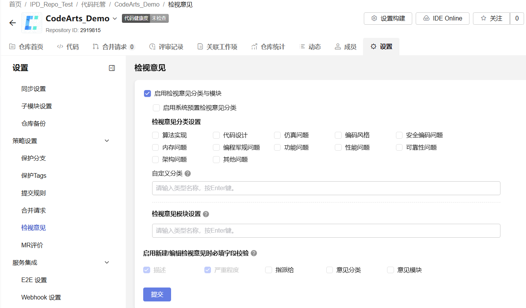The width and height of the screenshot is (526, 308).
Task: Click CodeArts_Demo breadcrumb link
Action: (137, 5)
